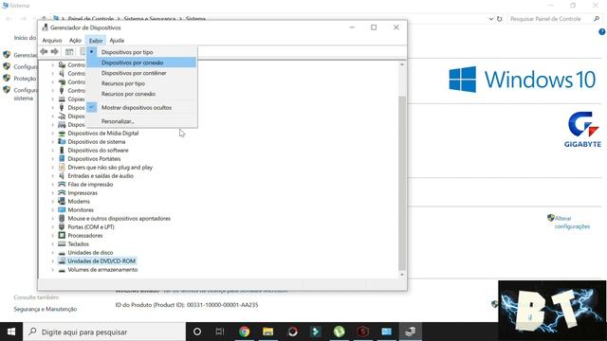
Task: Click the Impressoras printer icon
Action: (62, 192)
